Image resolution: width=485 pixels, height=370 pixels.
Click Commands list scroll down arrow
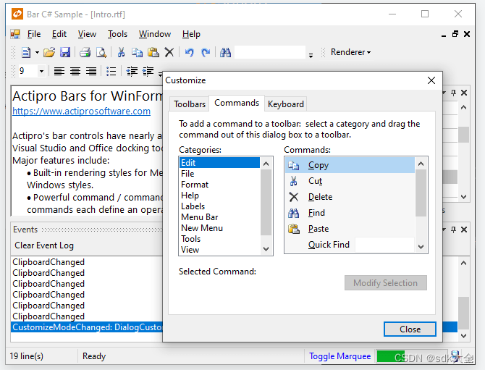tap(421, 247)
